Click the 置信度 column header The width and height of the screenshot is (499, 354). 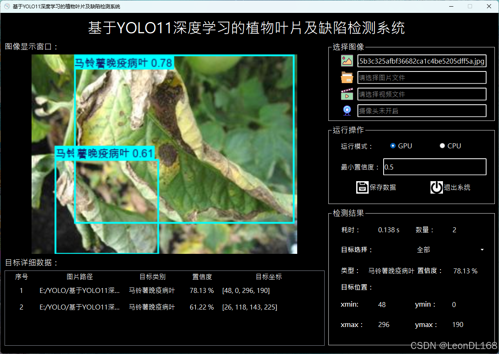coord(202,277)
